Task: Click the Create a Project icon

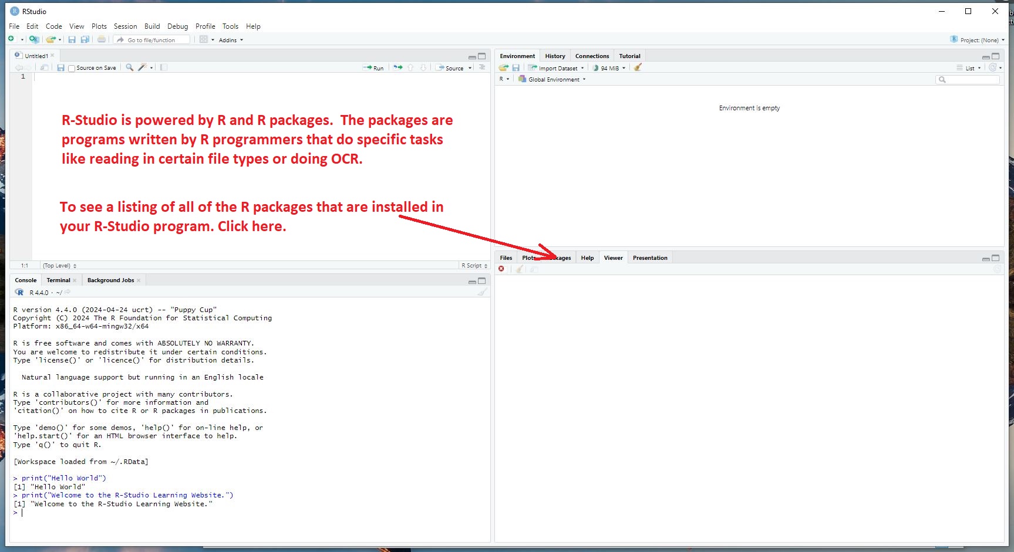Action: point(34,39)
